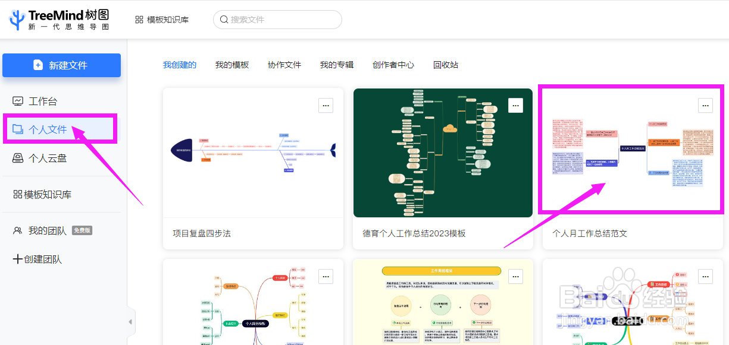This screenshot has height=345, width=729.
Task: Open 德育个人工作总结2023模板 thumbnail
Action: [x=443, y=153]
